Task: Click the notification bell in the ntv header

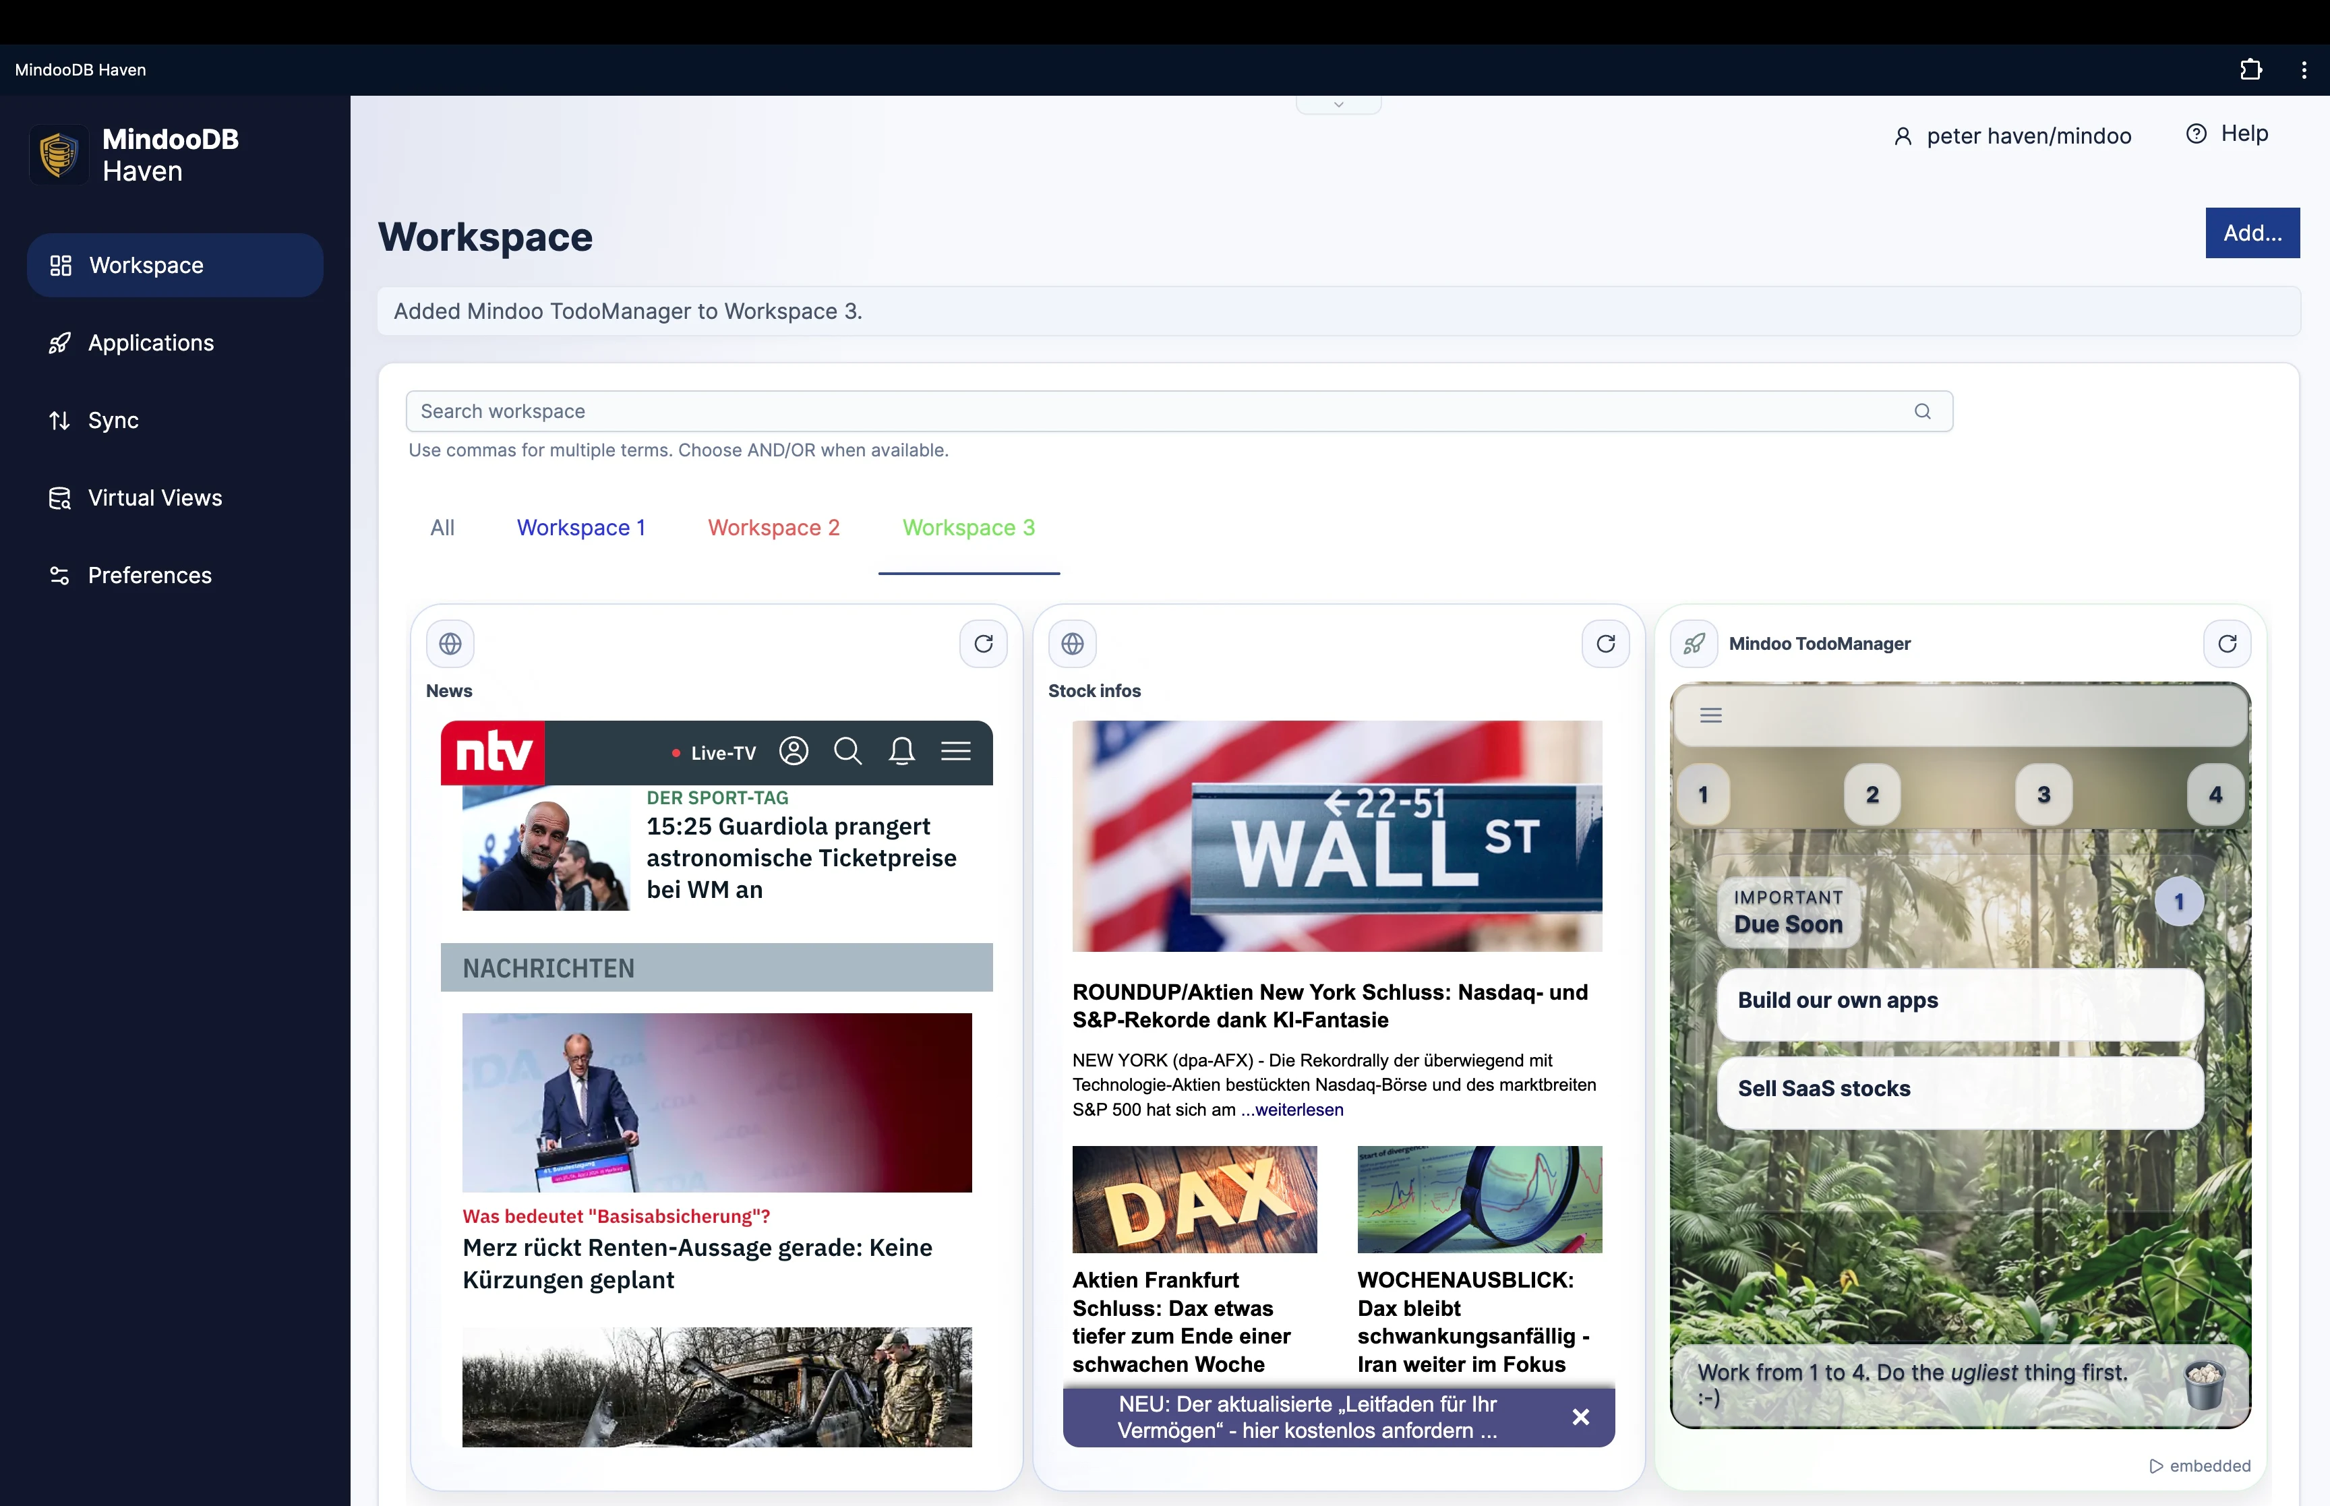Action: click(x=901, y=751)
